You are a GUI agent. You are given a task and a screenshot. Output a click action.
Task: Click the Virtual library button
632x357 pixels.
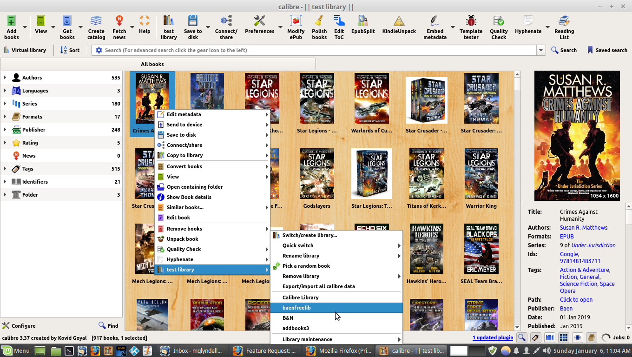click(x=25, y=50)
